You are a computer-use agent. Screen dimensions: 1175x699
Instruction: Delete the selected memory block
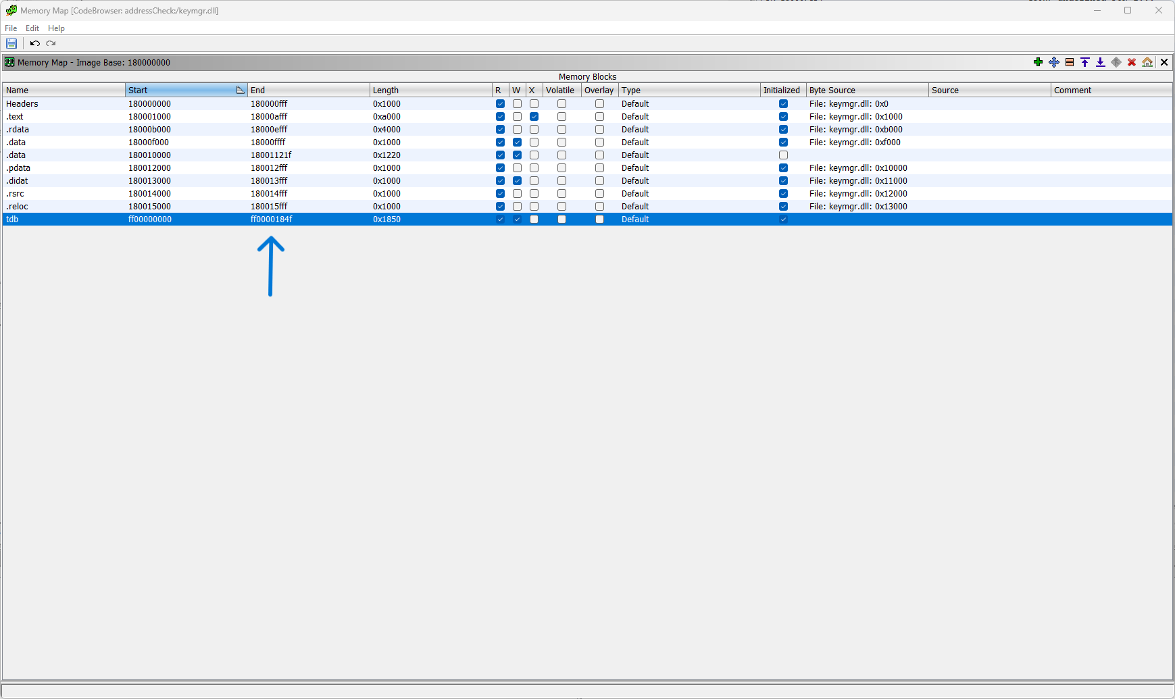coord(1131,62)
